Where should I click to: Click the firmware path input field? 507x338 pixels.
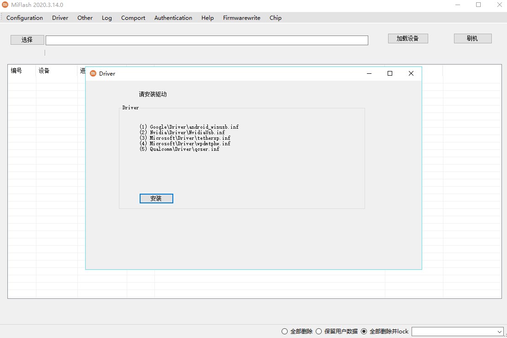pos(206,41)
